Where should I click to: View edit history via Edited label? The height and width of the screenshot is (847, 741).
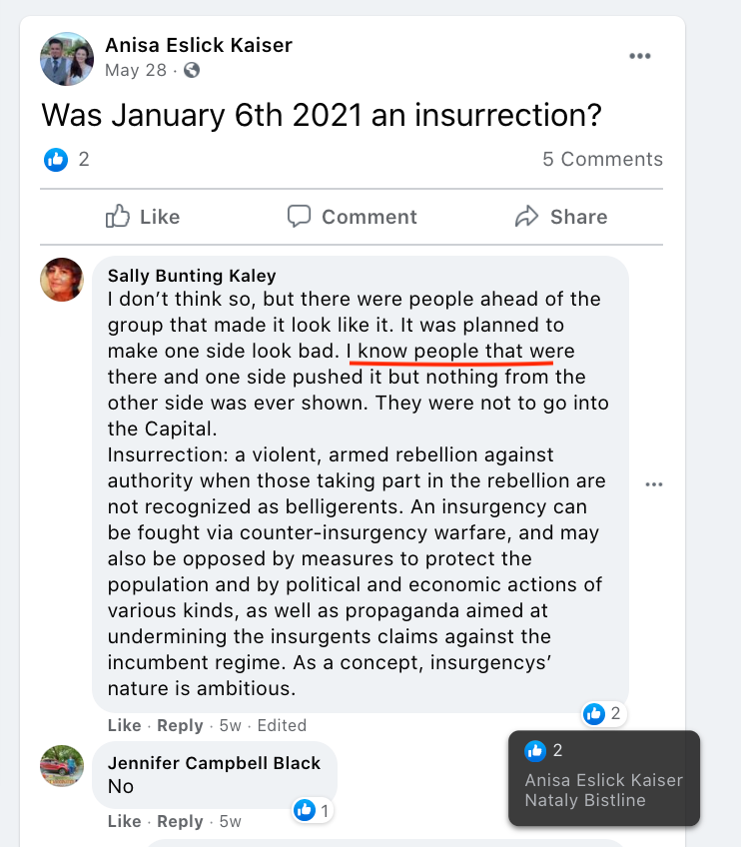coord(282,725)
